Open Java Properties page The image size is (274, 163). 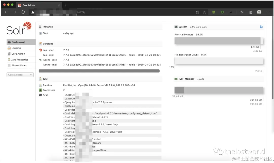pyautogui.click(x=21, y=60)
